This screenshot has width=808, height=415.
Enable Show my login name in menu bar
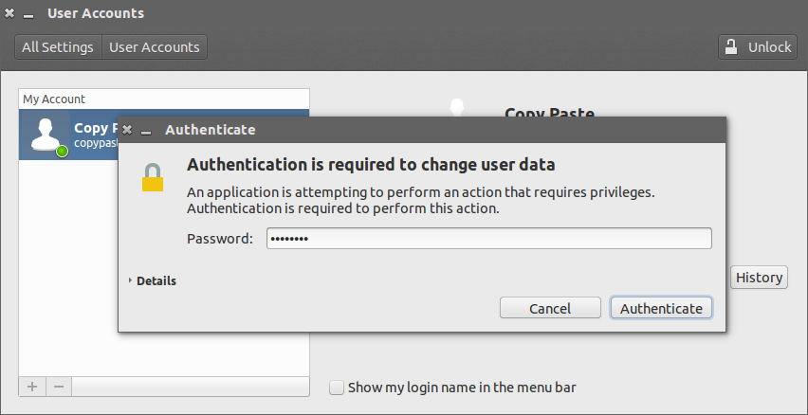coord(337,387)
